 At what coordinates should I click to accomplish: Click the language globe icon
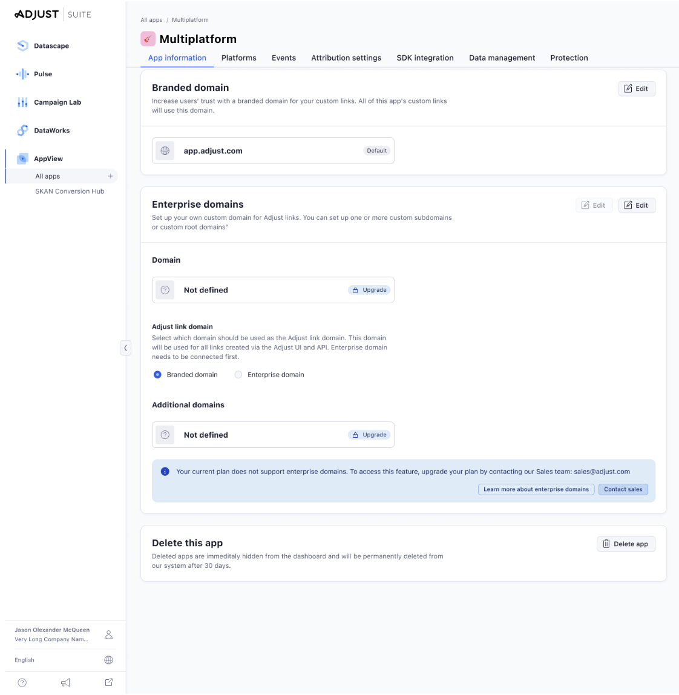pos(108,660)
